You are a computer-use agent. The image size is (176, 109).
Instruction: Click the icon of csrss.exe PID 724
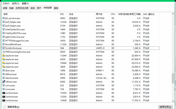[4, 89]
